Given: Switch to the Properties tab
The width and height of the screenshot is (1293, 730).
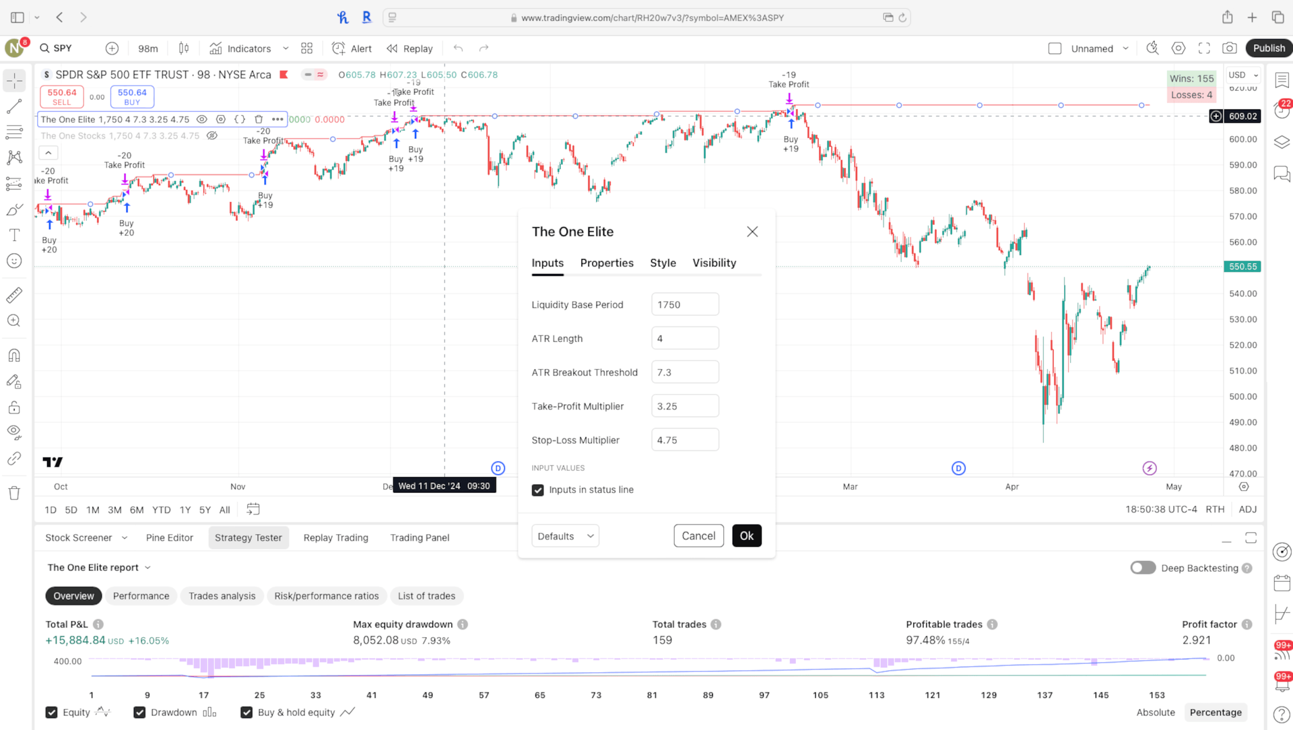Looking at the screenshot, I should [607, 263].
